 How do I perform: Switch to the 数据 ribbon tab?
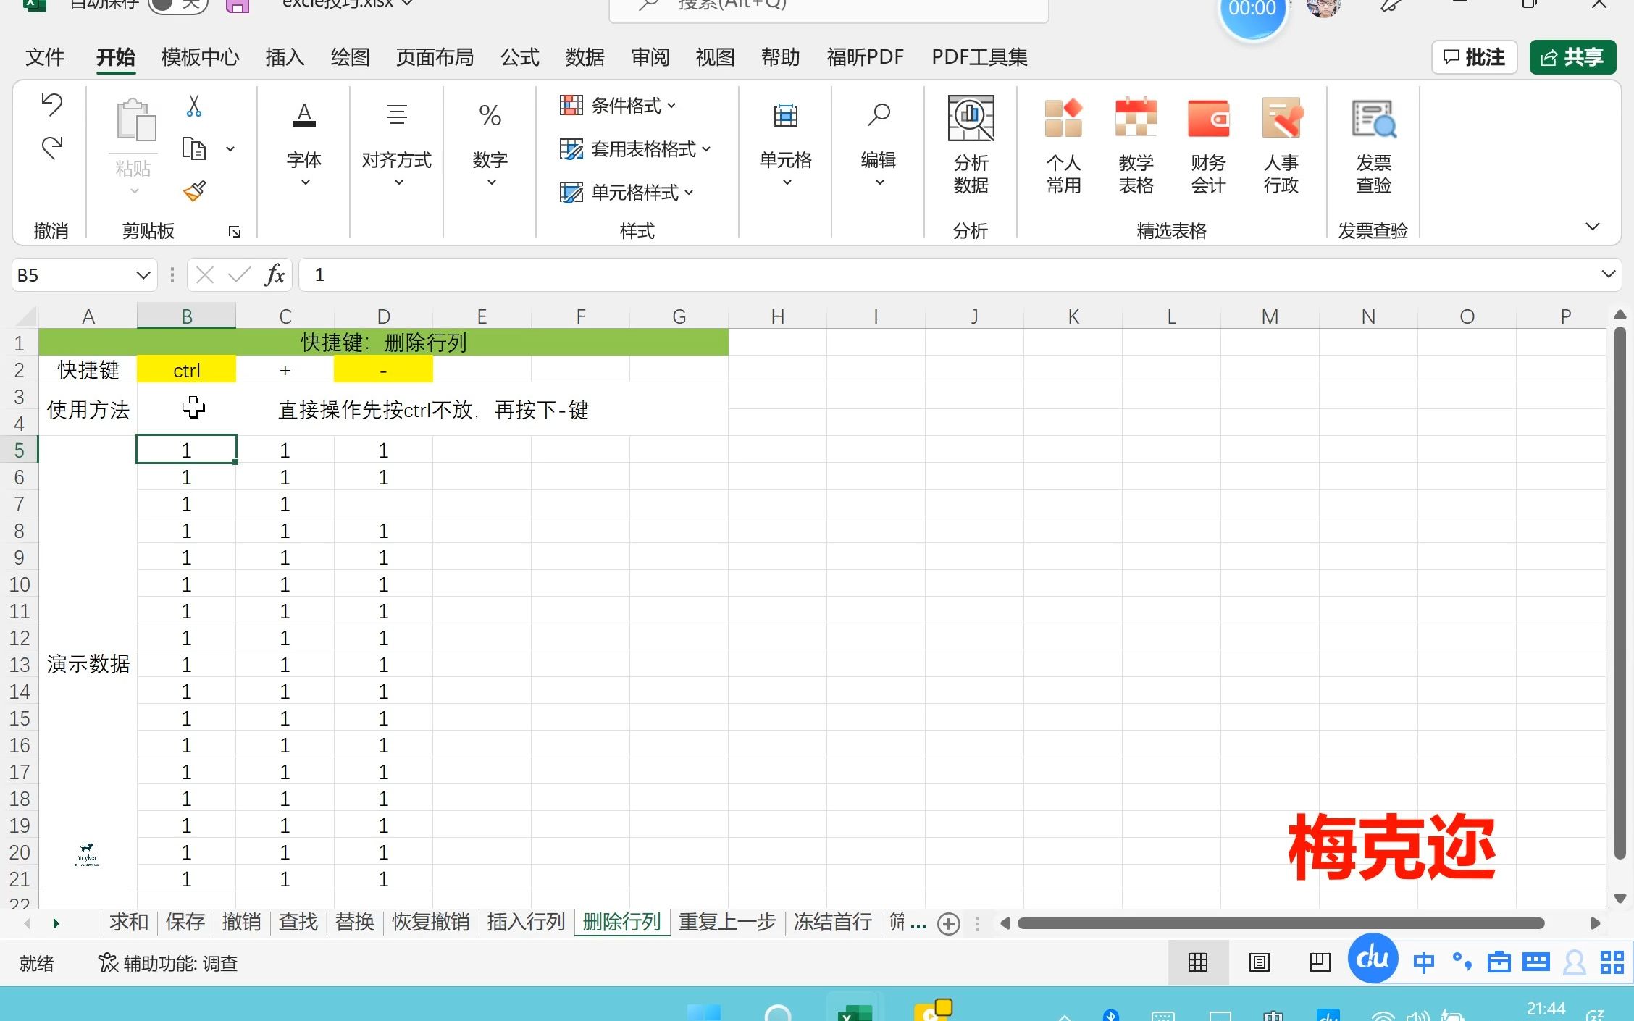click(x=585, y=57)
